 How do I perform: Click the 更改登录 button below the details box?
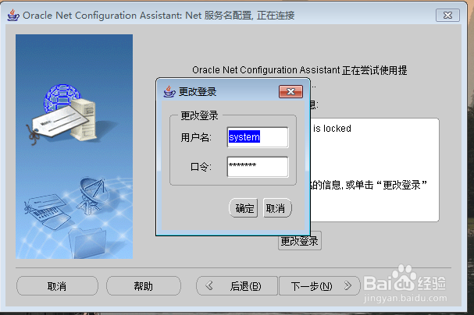coord(300,241)
